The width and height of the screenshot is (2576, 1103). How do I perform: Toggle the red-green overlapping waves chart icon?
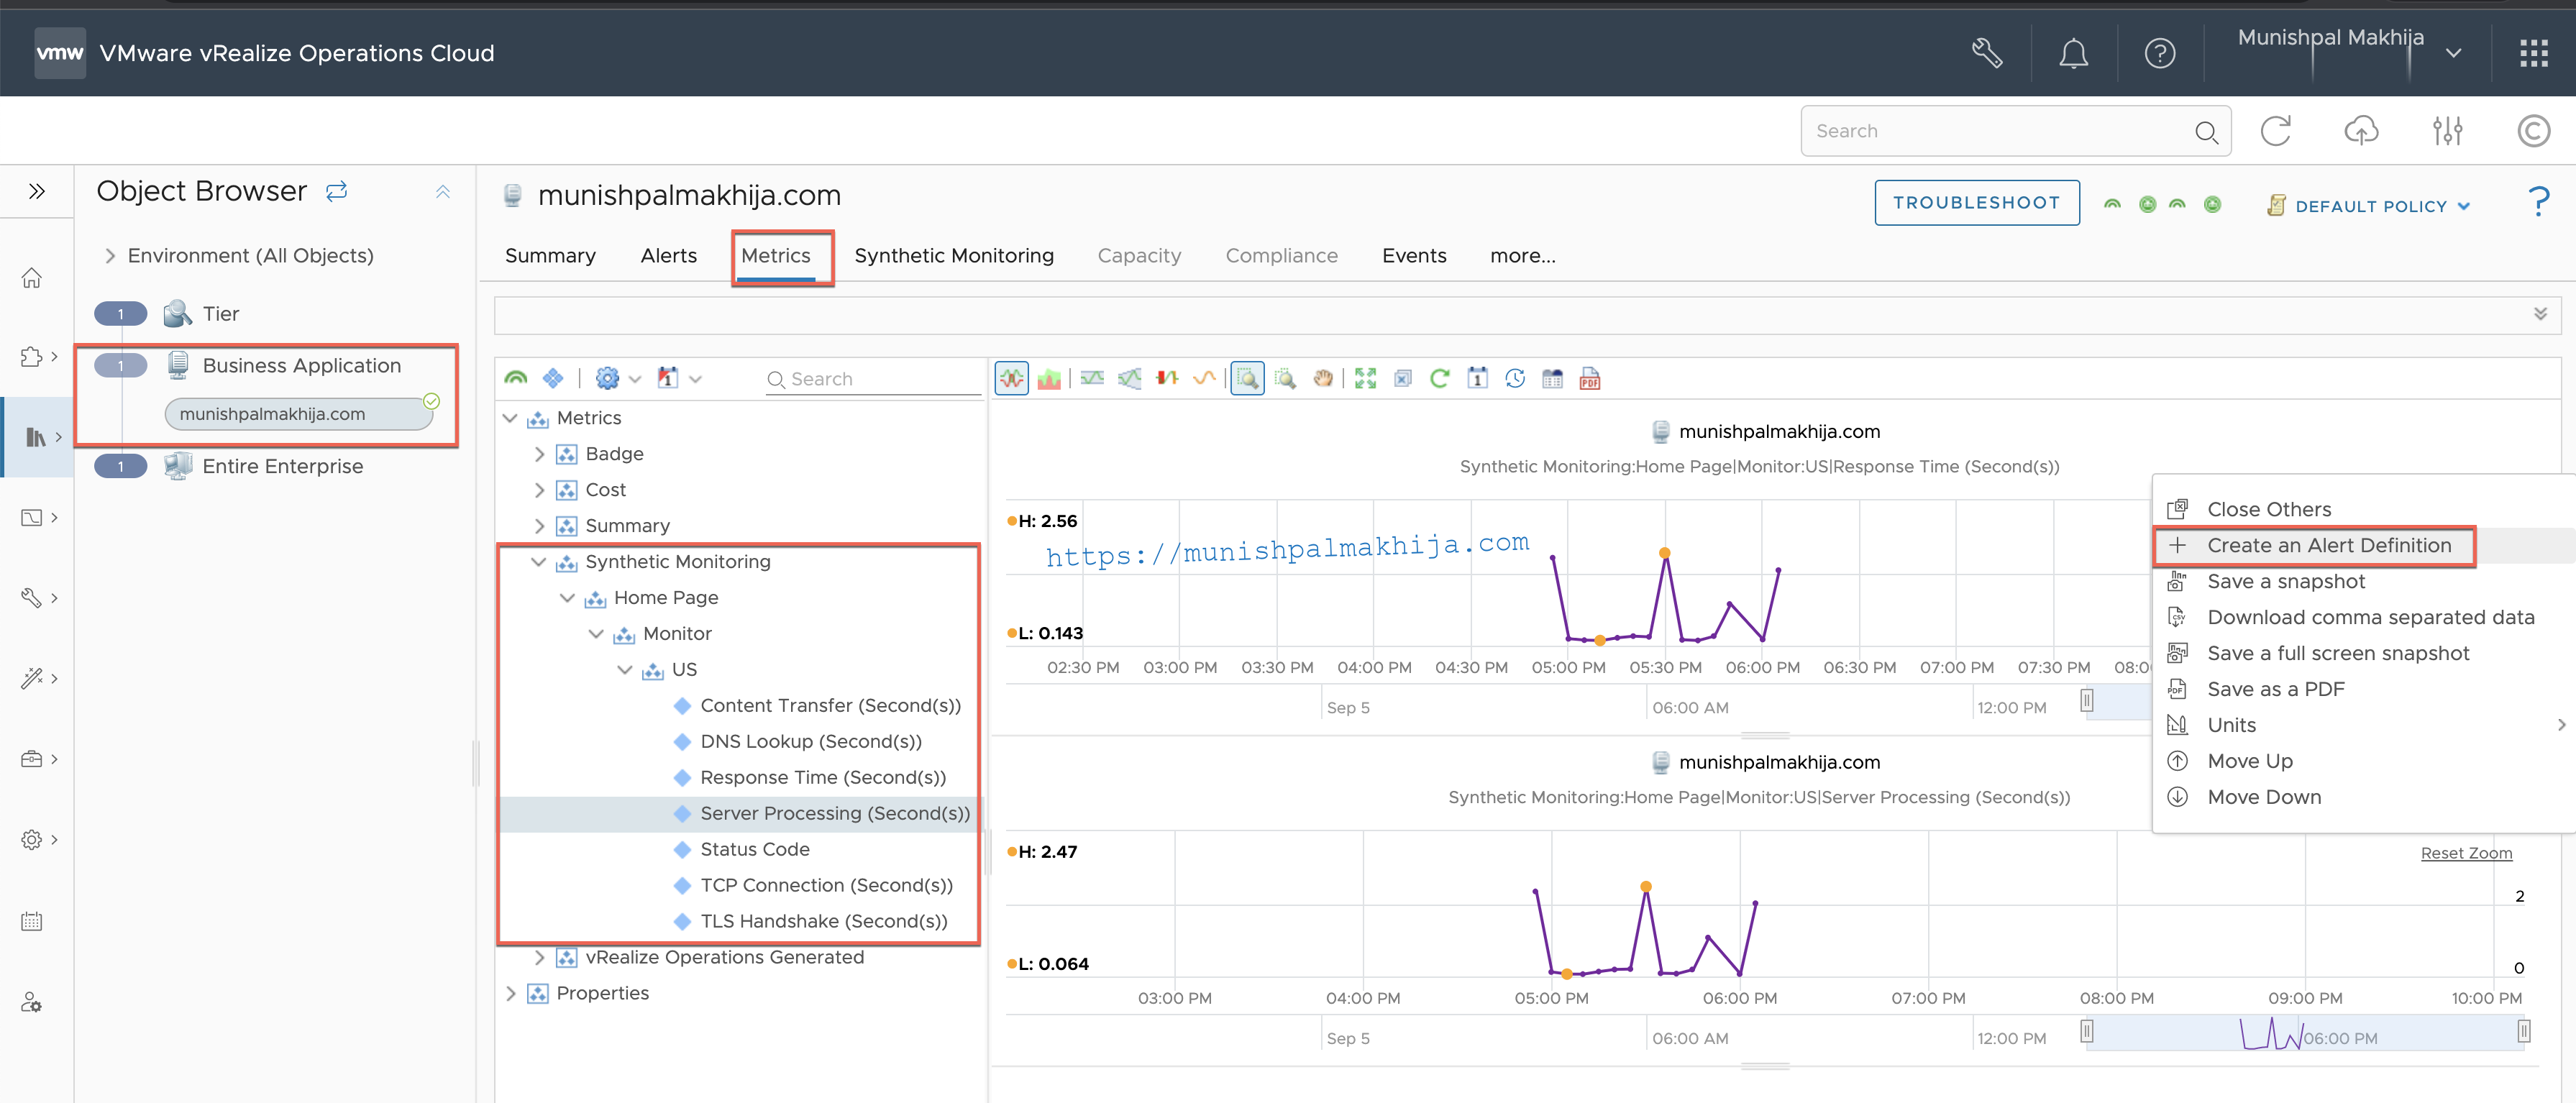coord(1011,379)
